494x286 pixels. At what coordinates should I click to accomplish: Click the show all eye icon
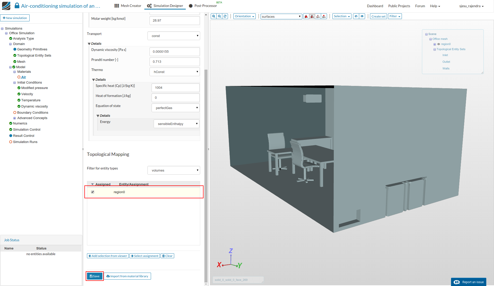(x=362, y=16)
